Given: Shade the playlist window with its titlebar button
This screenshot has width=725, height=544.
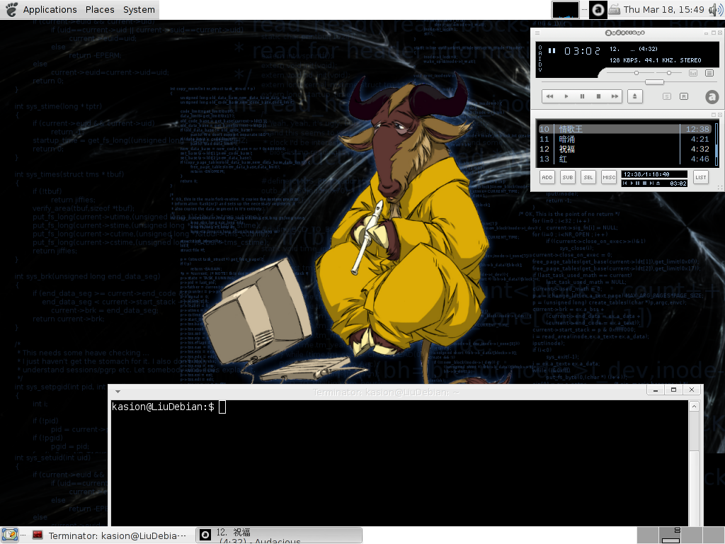Looking at the screenshot, I should (x=714, y=114).
